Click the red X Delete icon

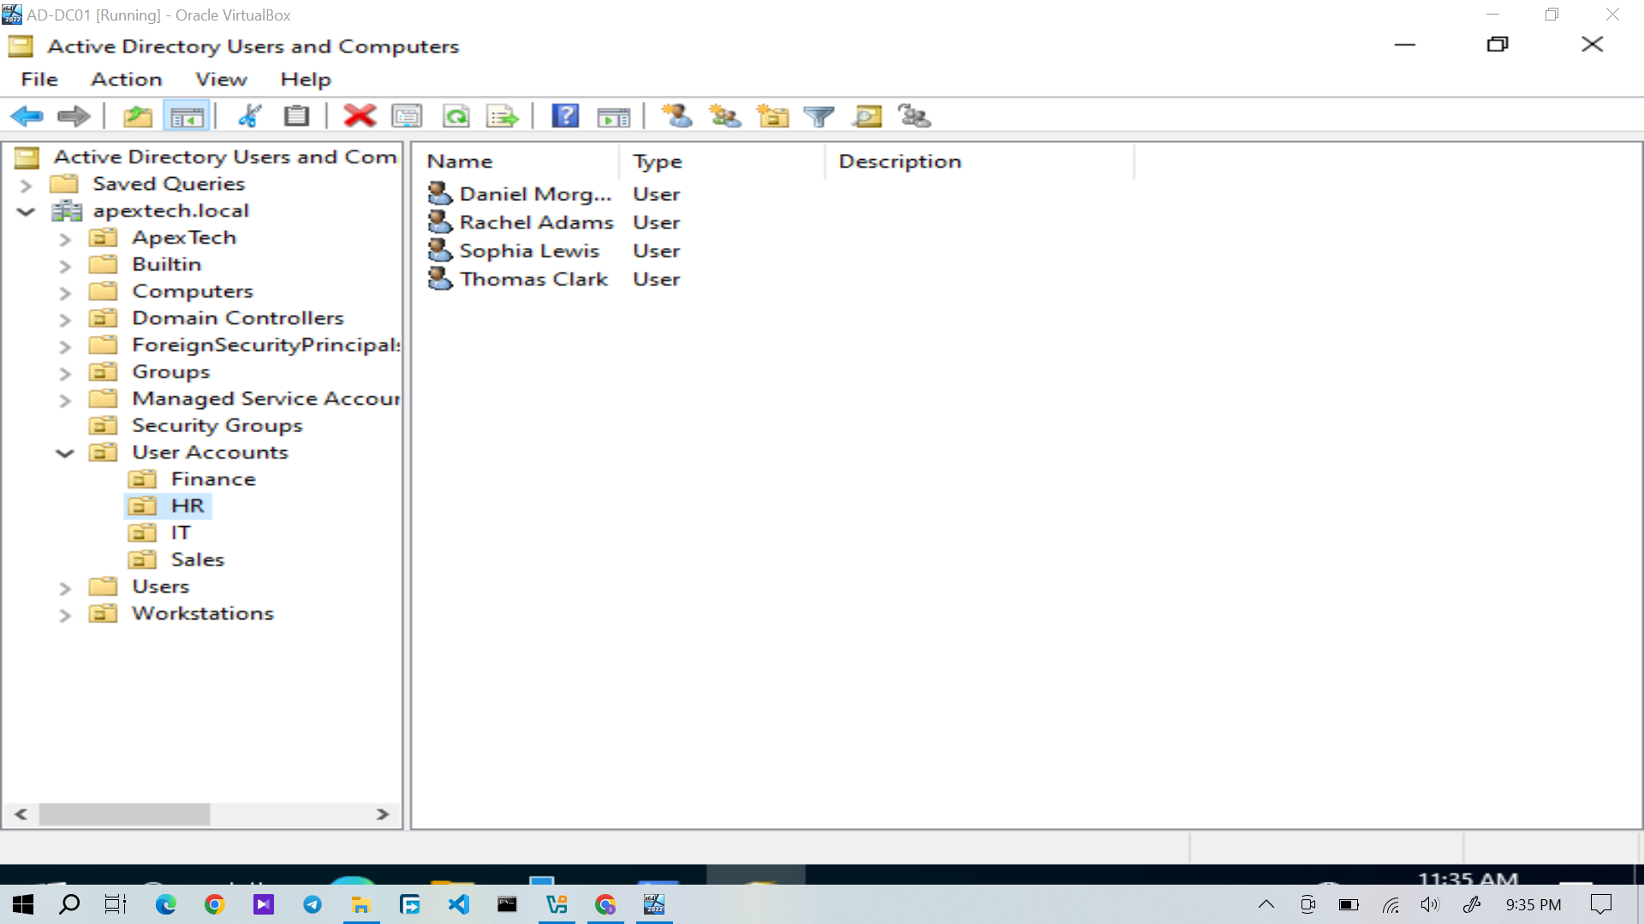360,115
